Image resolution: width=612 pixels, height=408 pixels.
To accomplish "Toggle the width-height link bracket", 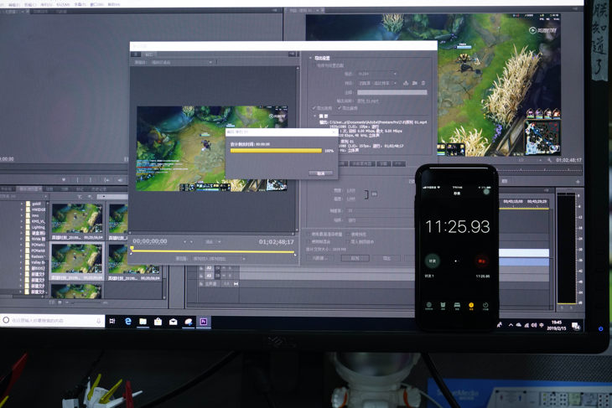I will 366,194.
